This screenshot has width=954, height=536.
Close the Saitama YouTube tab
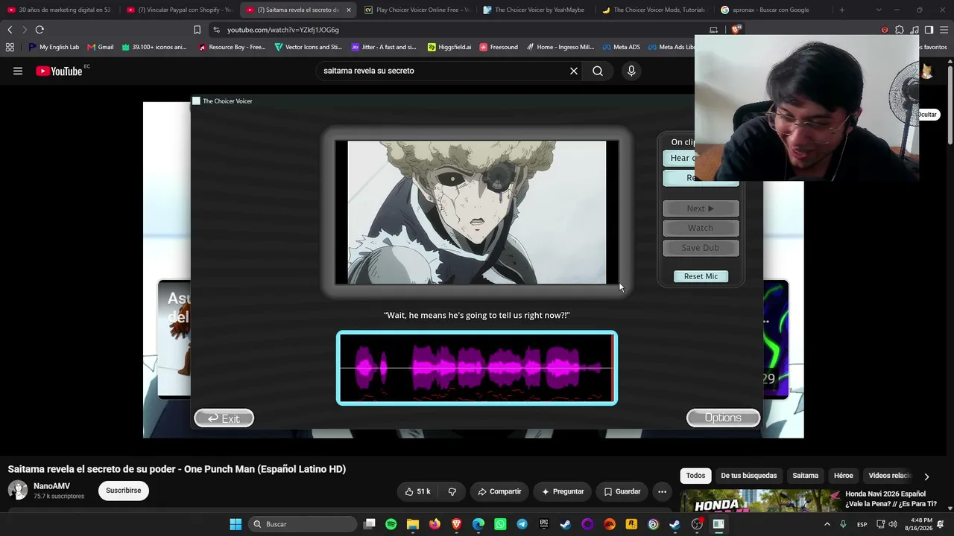348,10
